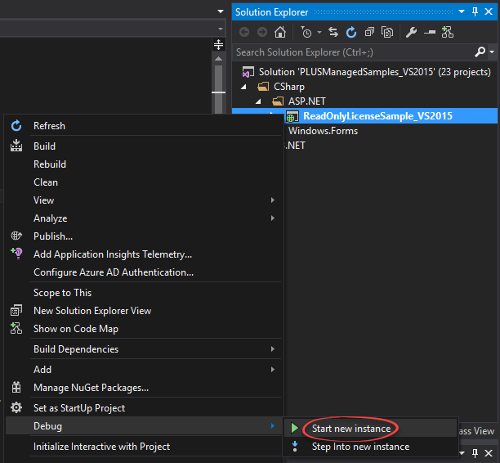Click the Back arrow in Solution Explorer
The height and width of the screenshot is (463, 500).
point(244,32)
